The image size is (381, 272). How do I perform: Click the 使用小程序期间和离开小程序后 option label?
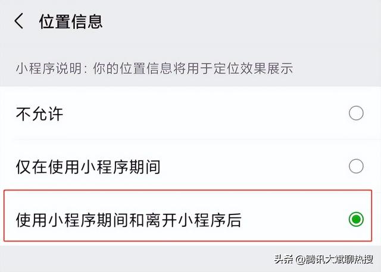click(x=129, y=220)
